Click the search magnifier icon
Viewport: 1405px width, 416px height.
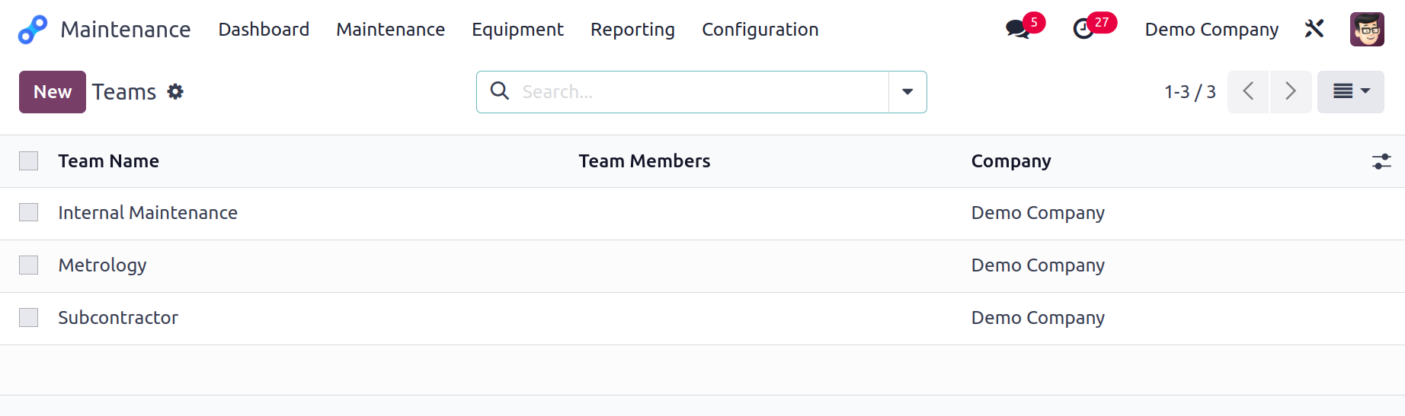pyautogui.click(x=500, y=91)
